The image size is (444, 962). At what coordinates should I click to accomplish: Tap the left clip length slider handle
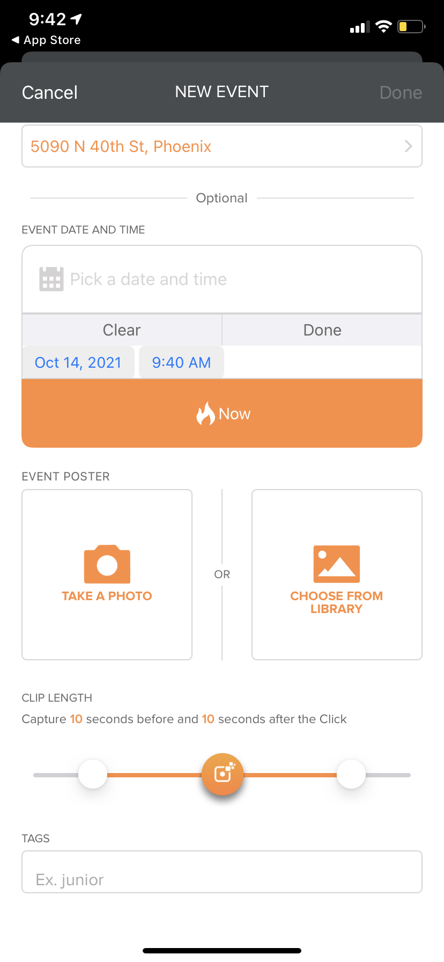tap(93, 774)
